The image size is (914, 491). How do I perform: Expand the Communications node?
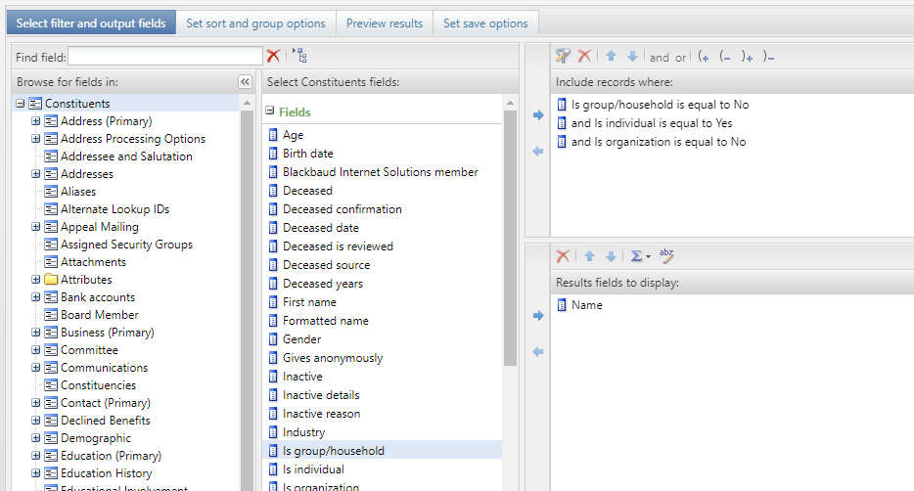(x=36, y=368)
